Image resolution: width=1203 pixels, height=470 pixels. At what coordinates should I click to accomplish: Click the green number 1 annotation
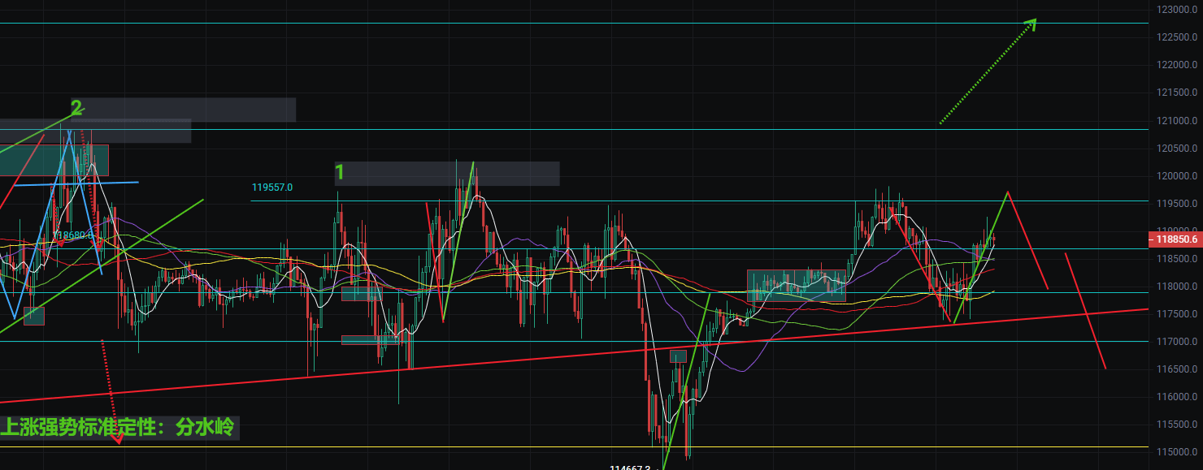tap(340, 172)
